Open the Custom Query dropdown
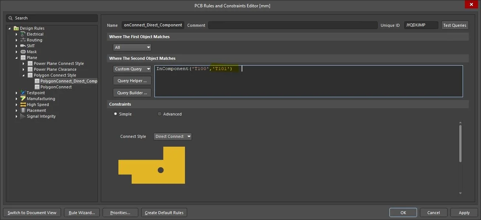Viewport: 481px width, 220px height. click(132, 69)
